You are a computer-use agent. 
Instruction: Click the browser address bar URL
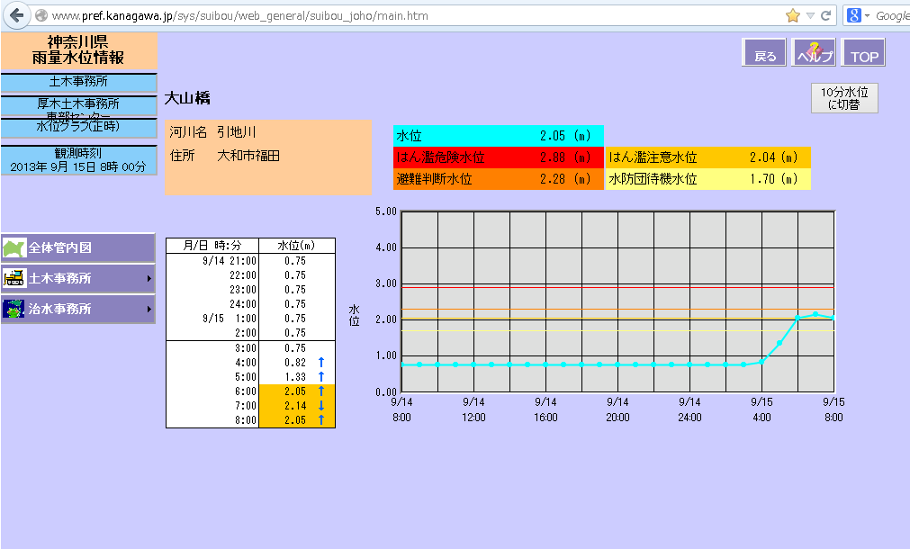[239, 15]
